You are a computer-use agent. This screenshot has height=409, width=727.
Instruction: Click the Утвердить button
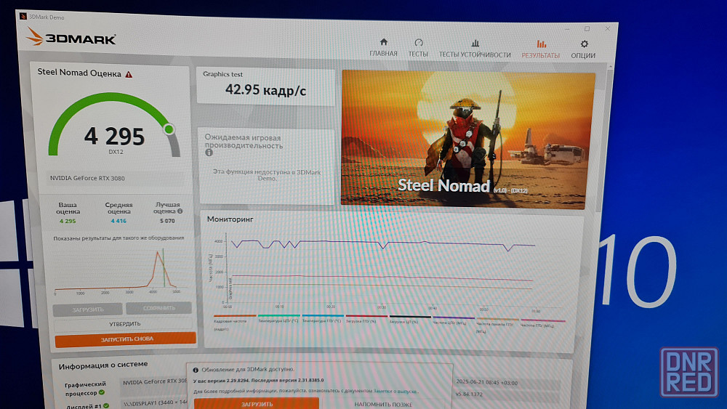(x=124, y=324)
